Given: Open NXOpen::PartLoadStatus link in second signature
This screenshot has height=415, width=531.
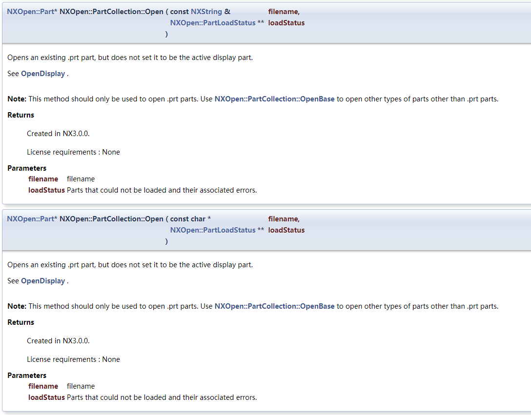Looking at the screenshot, I should point(213,230).
